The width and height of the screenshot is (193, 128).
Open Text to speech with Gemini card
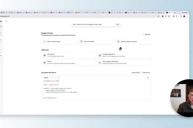(x=124, y=63)
